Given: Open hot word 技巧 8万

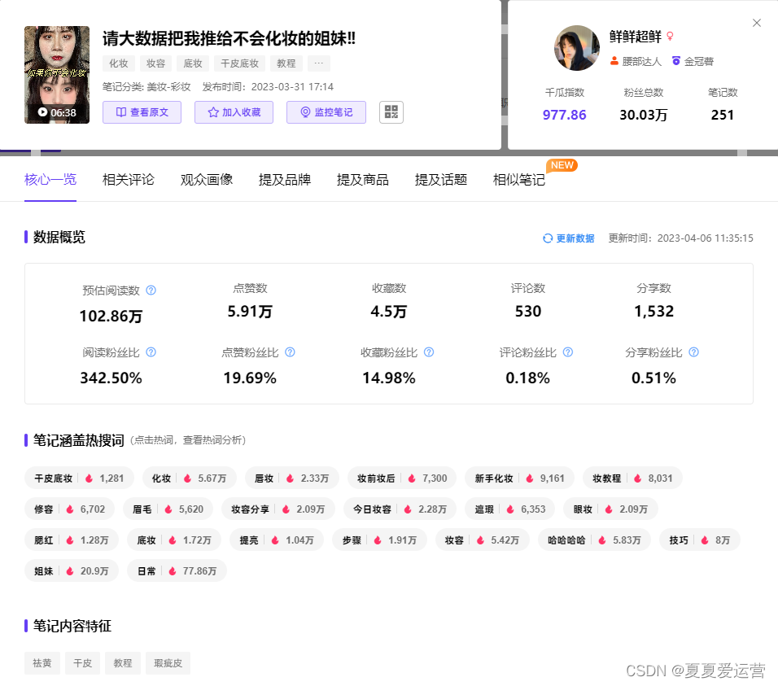Looking at the screenshot, I should (700, 540).
